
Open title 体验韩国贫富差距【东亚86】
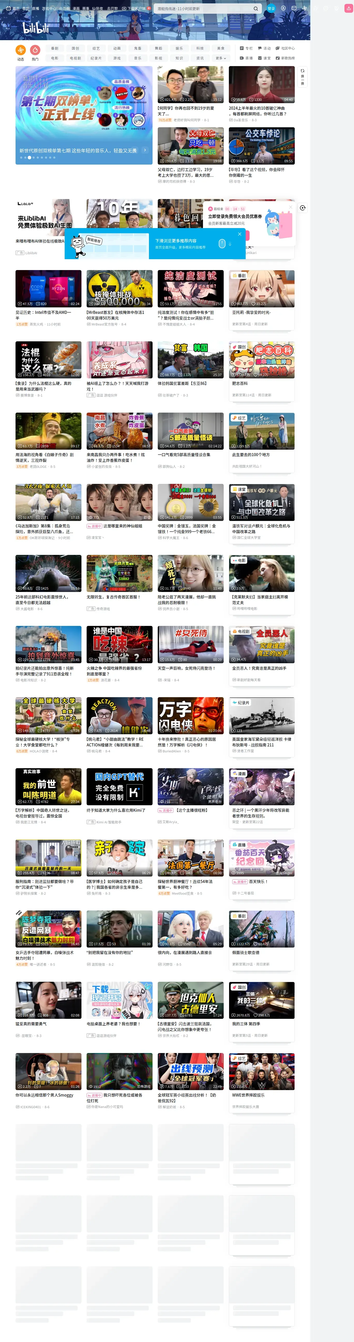(183, 383)
